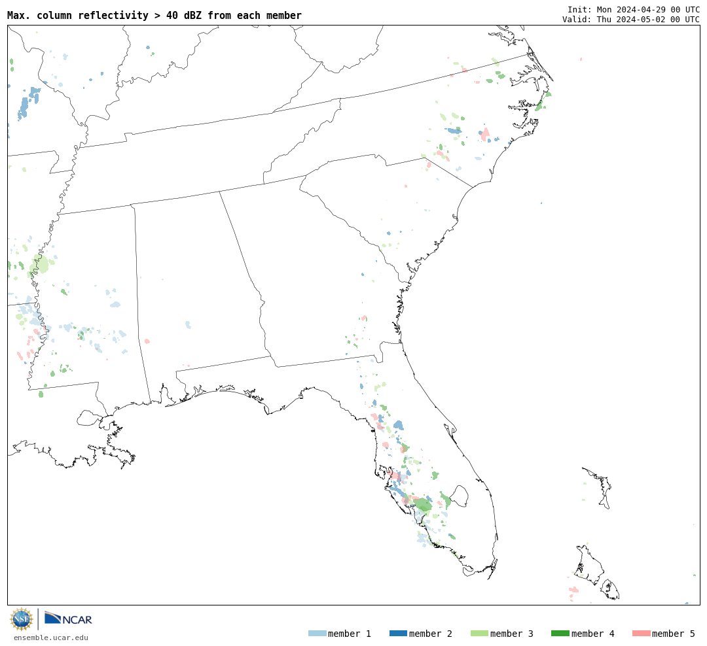Open the ensemble.ucar.edu link text
Image resolution: width=707 pixels, height=646 pixels.
(x=51, y=637)
